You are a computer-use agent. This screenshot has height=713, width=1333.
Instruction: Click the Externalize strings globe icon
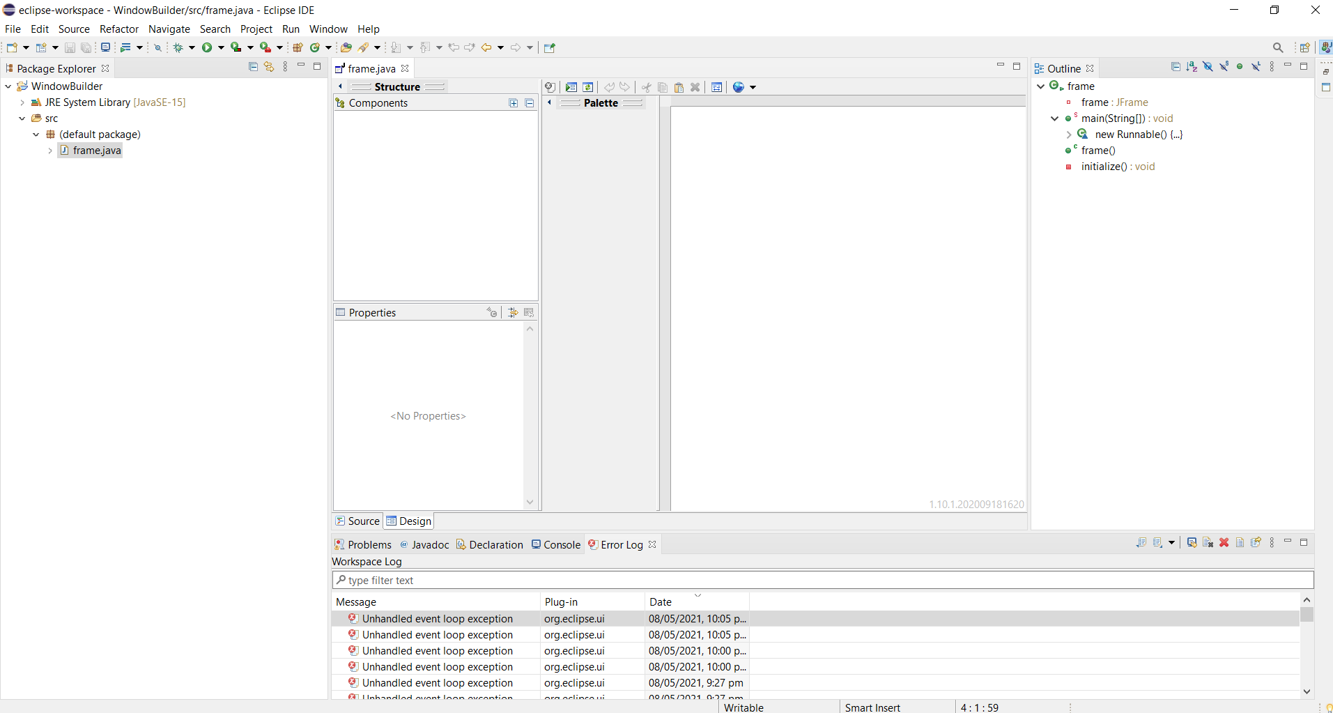pyautogui.click(x=739, y=87)
